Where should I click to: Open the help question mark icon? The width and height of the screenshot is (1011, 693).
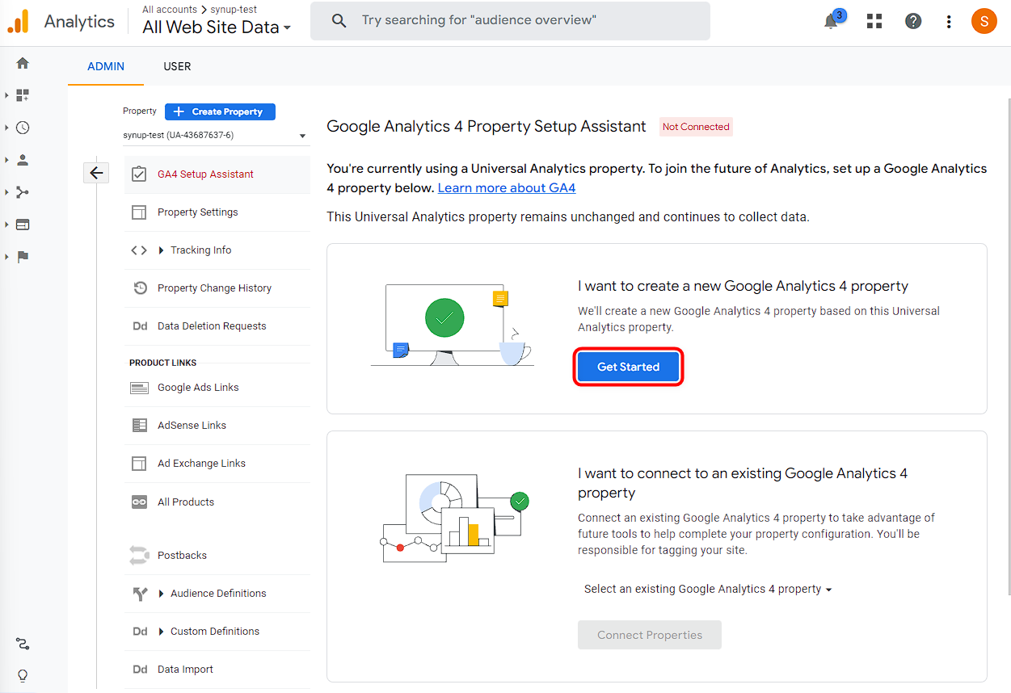click(913, 21)
